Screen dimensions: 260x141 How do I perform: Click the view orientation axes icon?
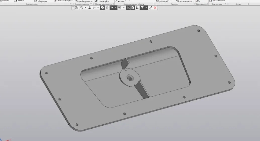tap(94, 8)
